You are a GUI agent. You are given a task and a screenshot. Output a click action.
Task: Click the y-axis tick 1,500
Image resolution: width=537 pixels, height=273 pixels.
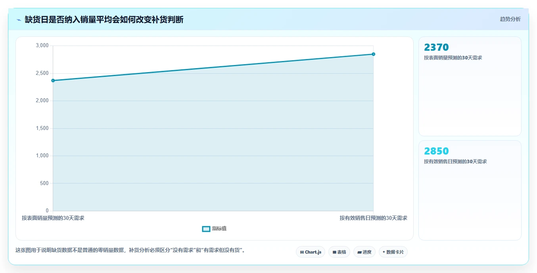[42, 128]
